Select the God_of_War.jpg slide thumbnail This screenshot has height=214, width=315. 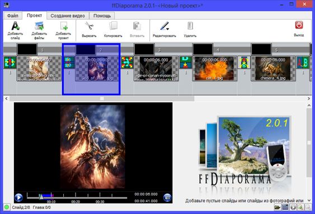97,69
